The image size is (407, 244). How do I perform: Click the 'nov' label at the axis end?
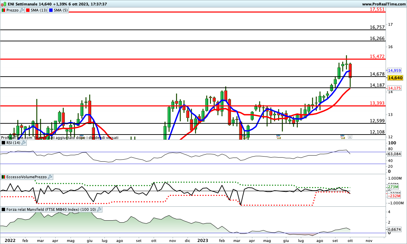(368, 240)
